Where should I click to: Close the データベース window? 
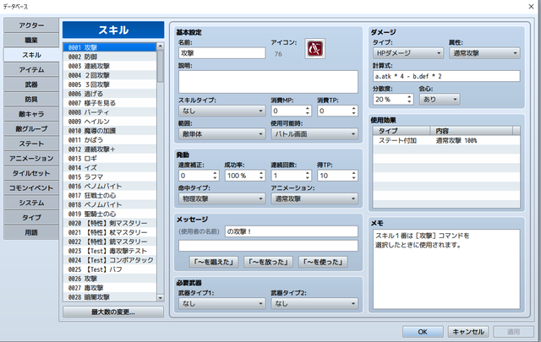coord(532,7)
